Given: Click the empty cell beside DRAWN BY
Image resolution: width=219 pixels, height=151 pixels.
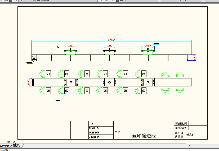Looking at the screenshot, I should coord(107,128).
